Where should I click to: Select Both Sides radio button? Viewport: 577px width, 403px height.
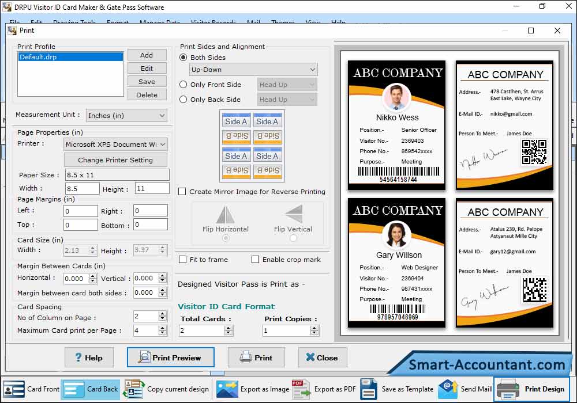pos(183,57)
